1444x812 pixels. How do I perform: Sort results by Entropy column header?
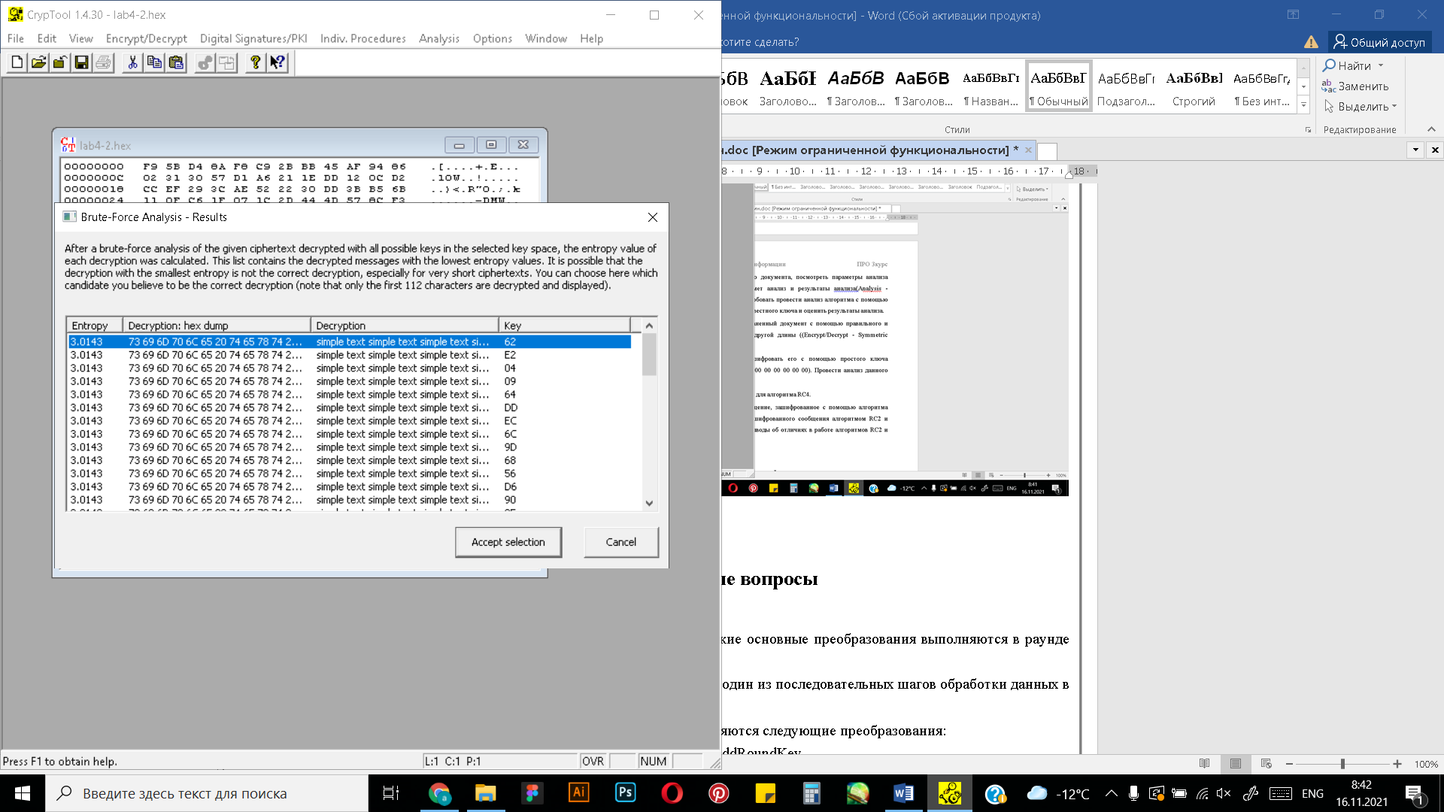point(94,326)
